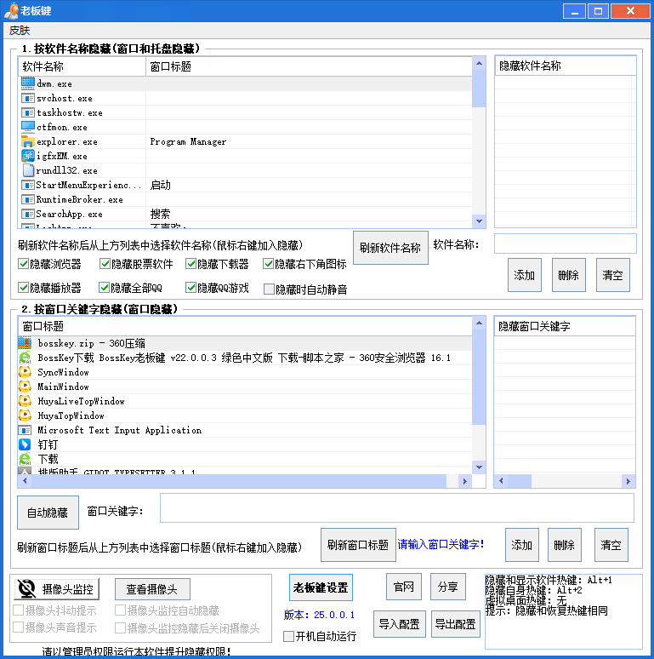Click the dwm.exe process icon
This screenshot has width=654, height=659.
coord(28,83)
